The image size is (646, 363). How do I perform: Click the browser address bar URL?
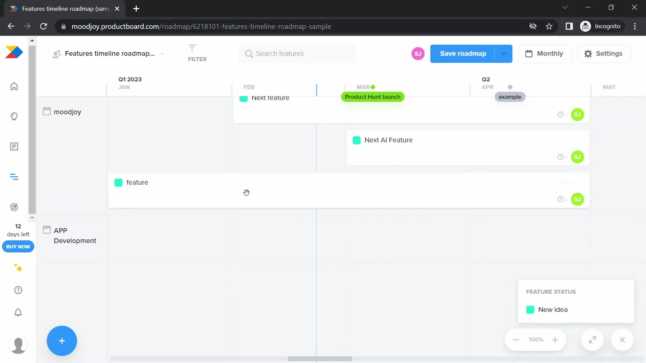(201, 26)
